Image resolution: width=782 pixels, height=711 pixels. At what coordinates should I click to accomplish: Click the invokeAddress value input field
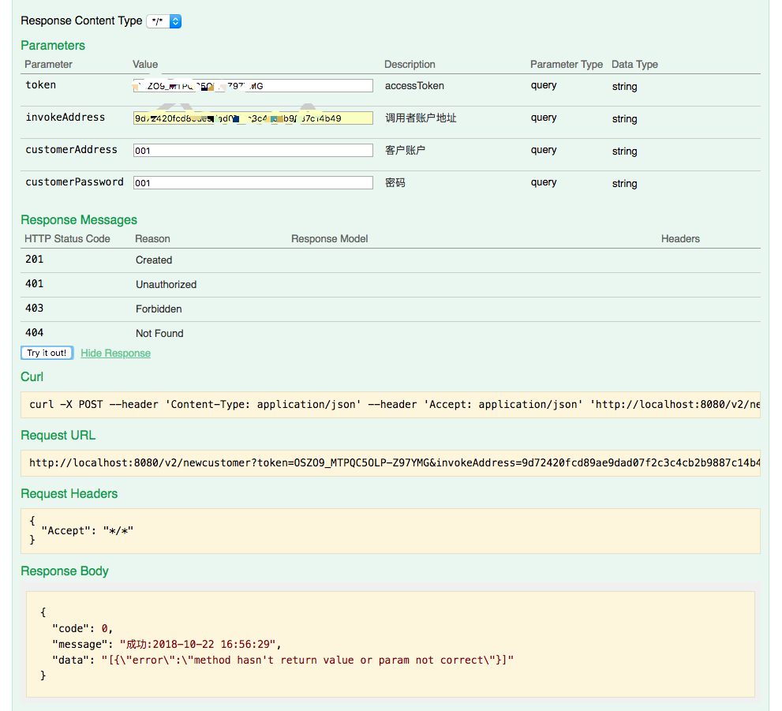253,118
